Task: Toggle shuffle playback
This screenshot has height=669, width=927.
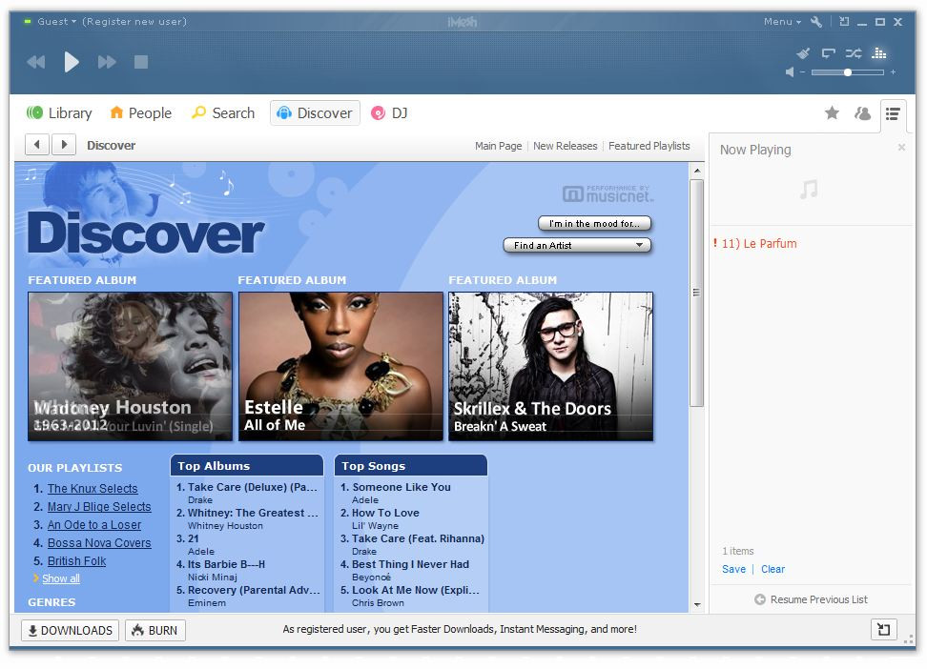Action: coord(854,53)
